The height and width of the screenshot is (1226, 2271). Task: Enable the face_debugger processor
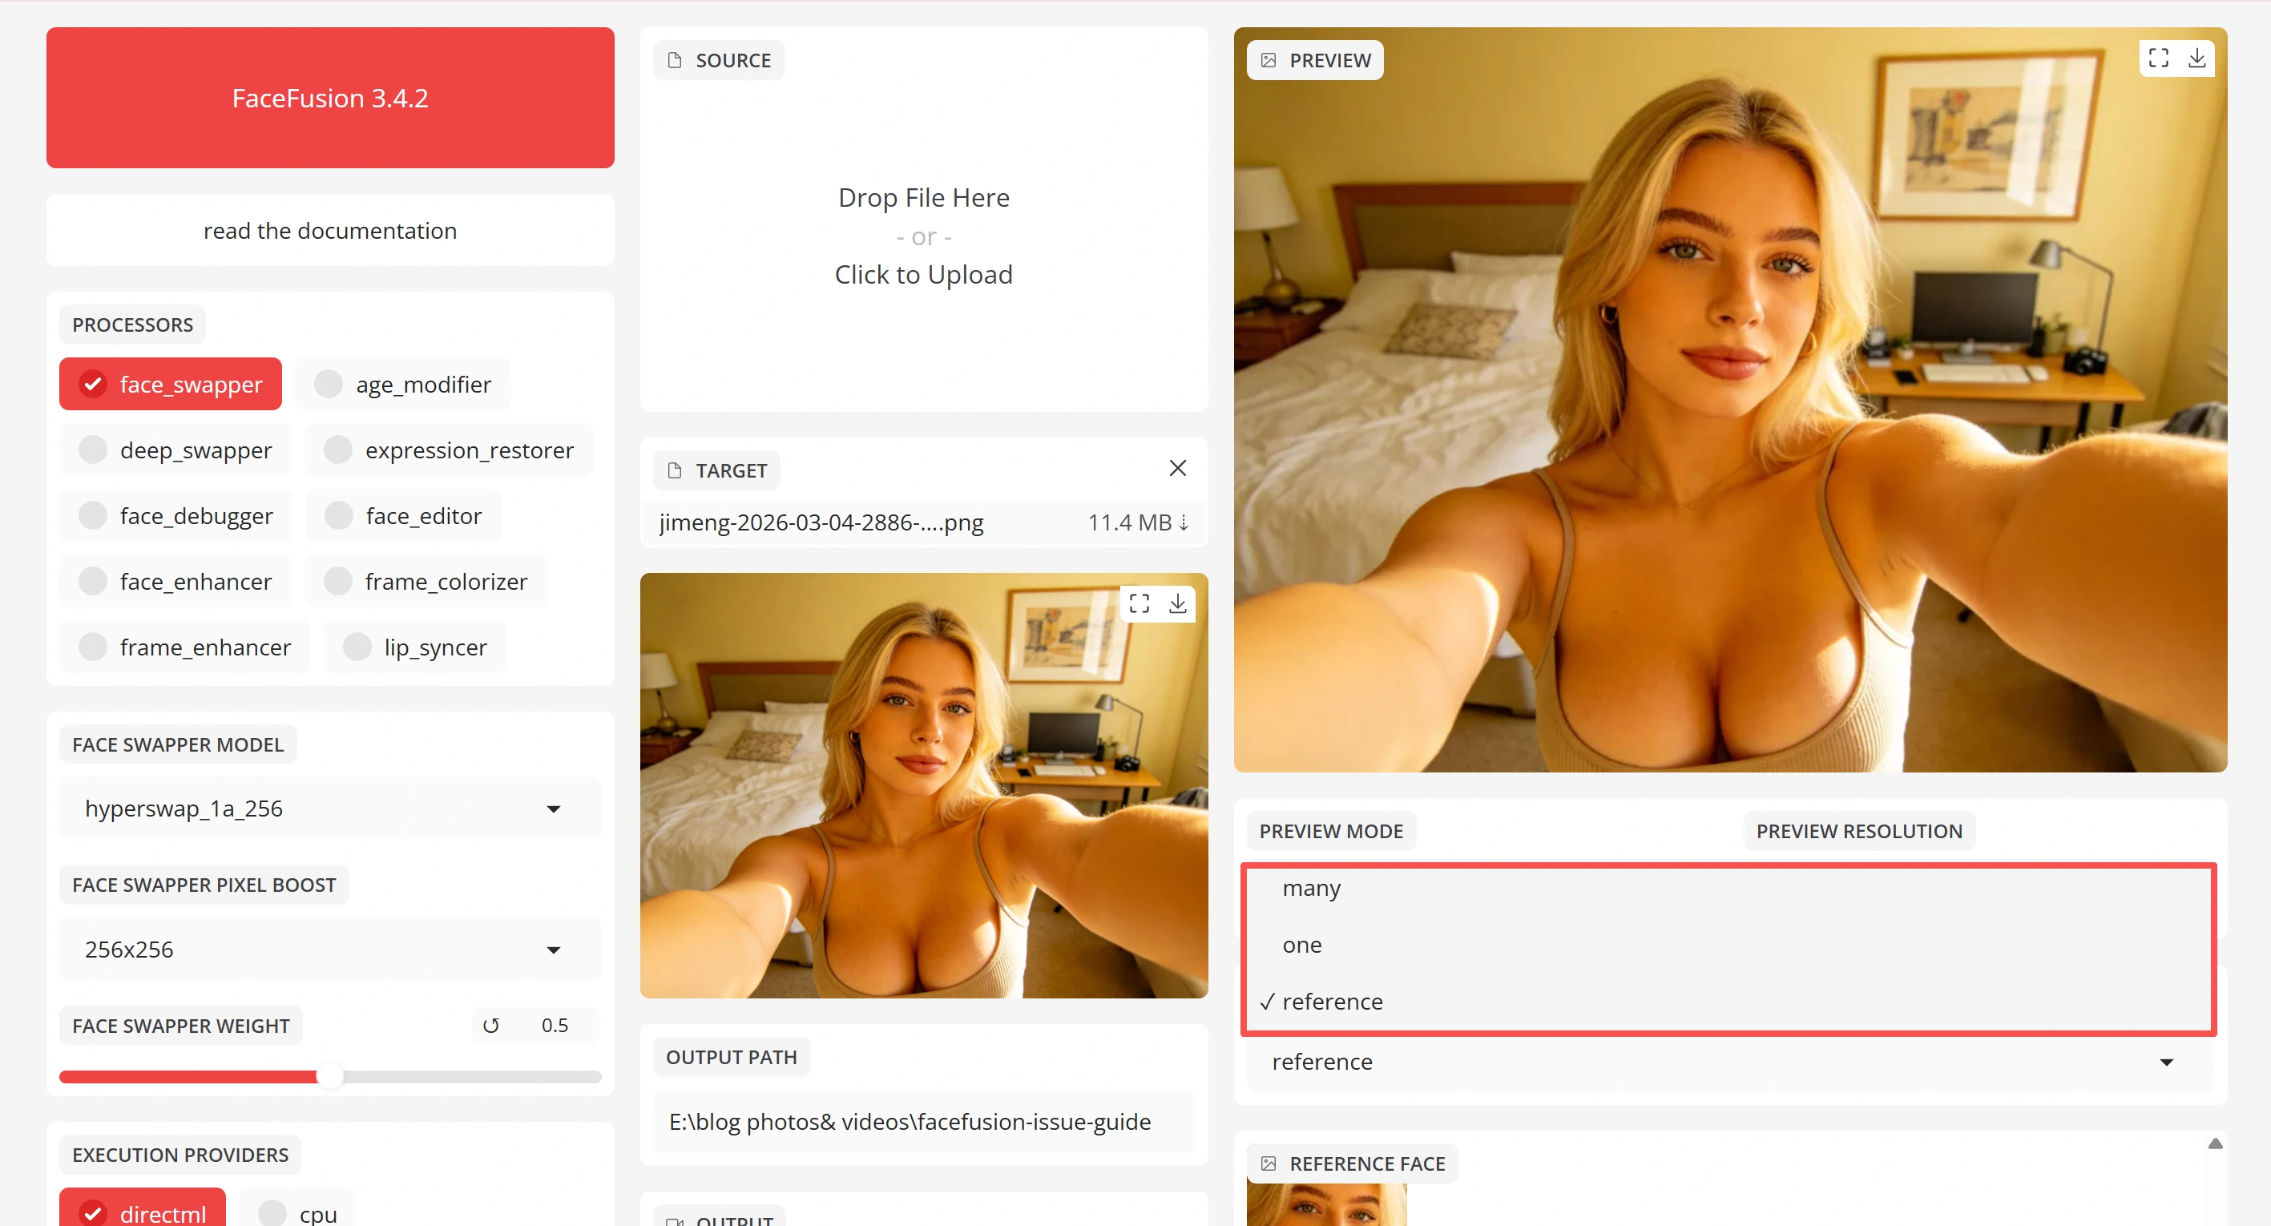(175, 515)
